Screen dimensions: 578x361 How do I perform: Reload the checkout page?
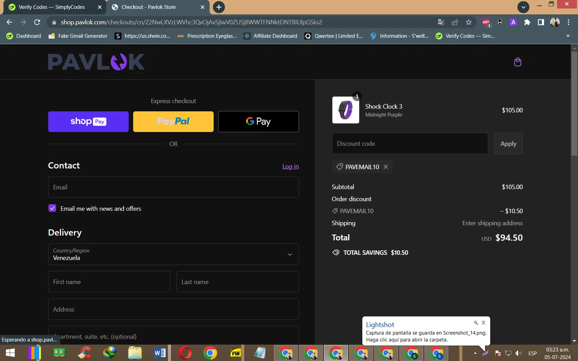[37, 22]
